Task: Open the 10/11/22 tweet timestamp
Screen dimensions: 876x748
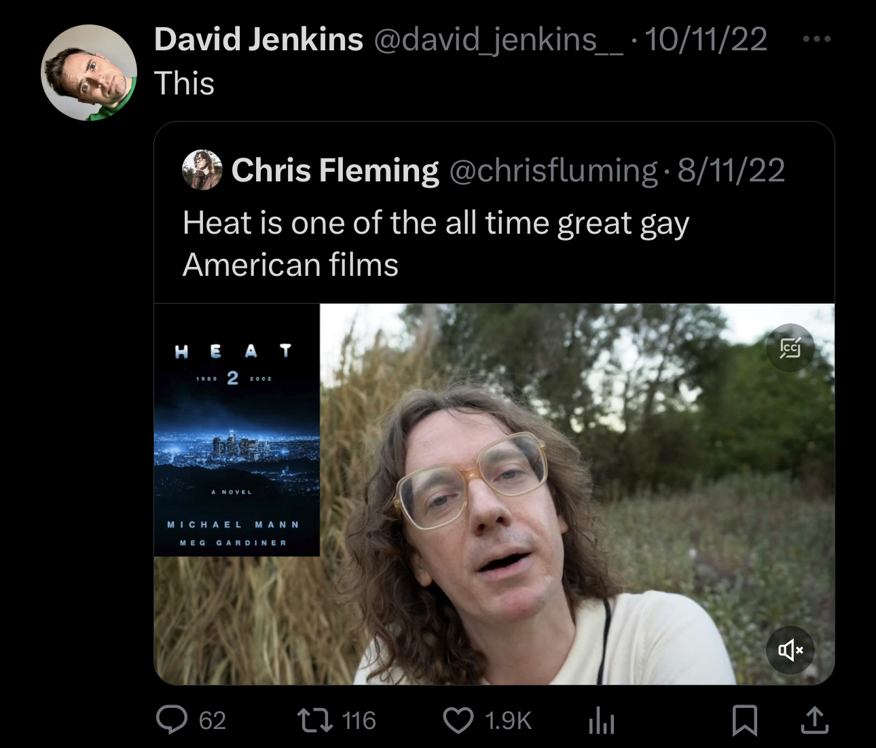Action: [x=706, y=39]
